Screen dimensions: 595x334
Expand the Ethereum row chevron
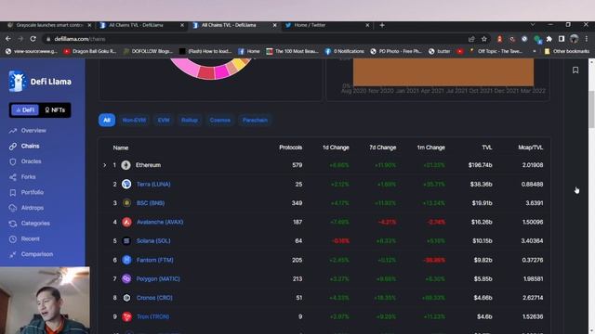(x=105, y=165)
